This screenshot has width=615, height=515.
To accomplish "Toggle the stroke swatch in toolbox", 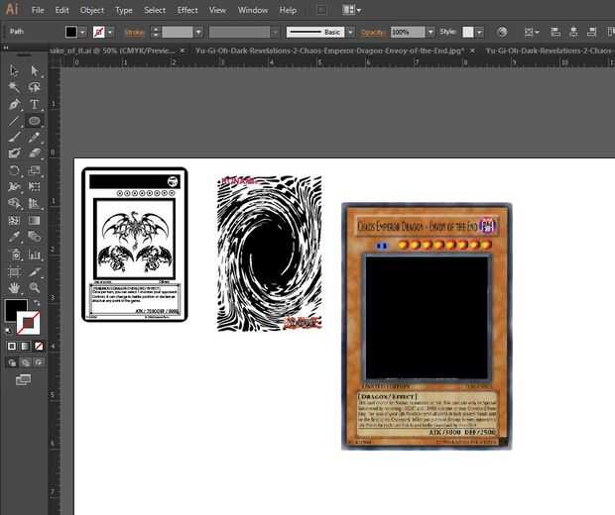I will click(x=30, y=322).
